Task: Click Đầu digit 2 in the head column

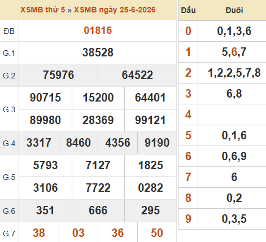Action: click(188, 73)
